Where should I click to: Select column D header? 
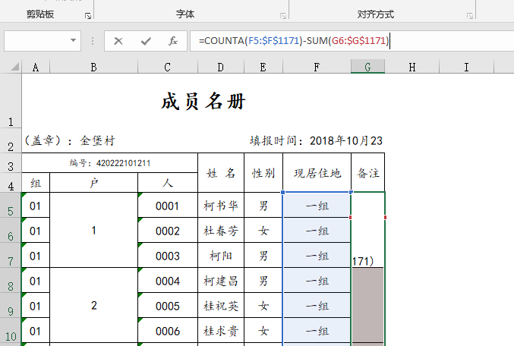click(x=221, y=67)
